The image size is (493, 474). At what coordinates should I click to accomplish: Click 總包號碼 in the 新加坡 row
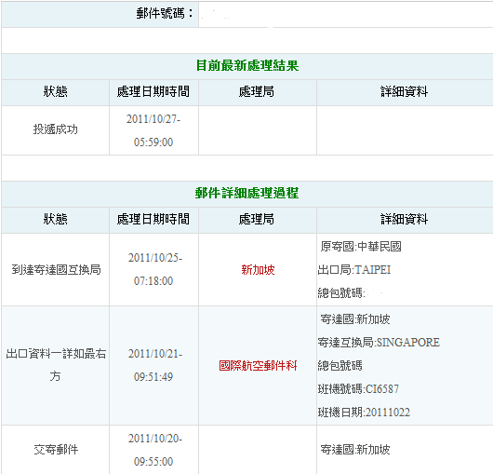pyautogui.click(x=341, y=293)
